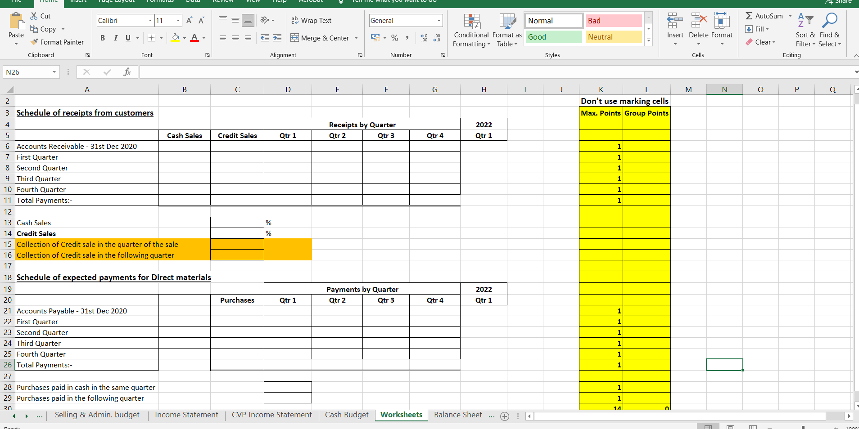Toggle Align Left
The image size is (859, 429).
[222, 38]
